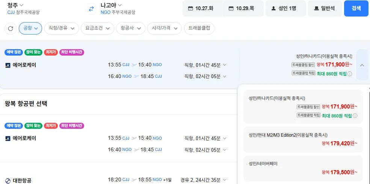Viewport: 370px width, 184px height.
Task: Collapse the fare options panel chevron
Action: pyautogui.click(x=362, y=65)
